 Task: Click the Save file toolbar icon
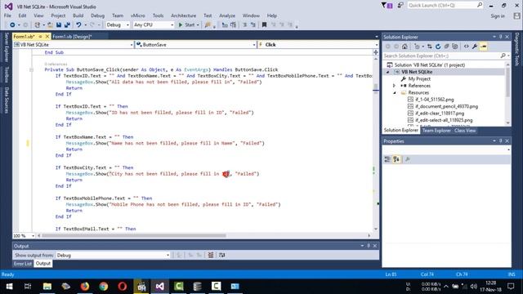tap(59, 24)
